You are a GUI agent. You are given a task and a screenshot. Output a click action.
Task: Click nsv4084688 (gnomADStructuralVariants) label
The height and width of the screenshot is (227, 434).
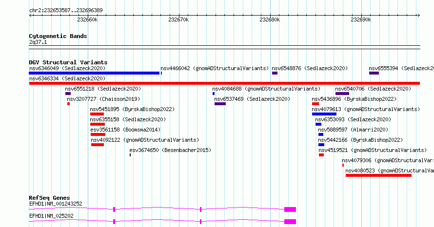[266, 89]
